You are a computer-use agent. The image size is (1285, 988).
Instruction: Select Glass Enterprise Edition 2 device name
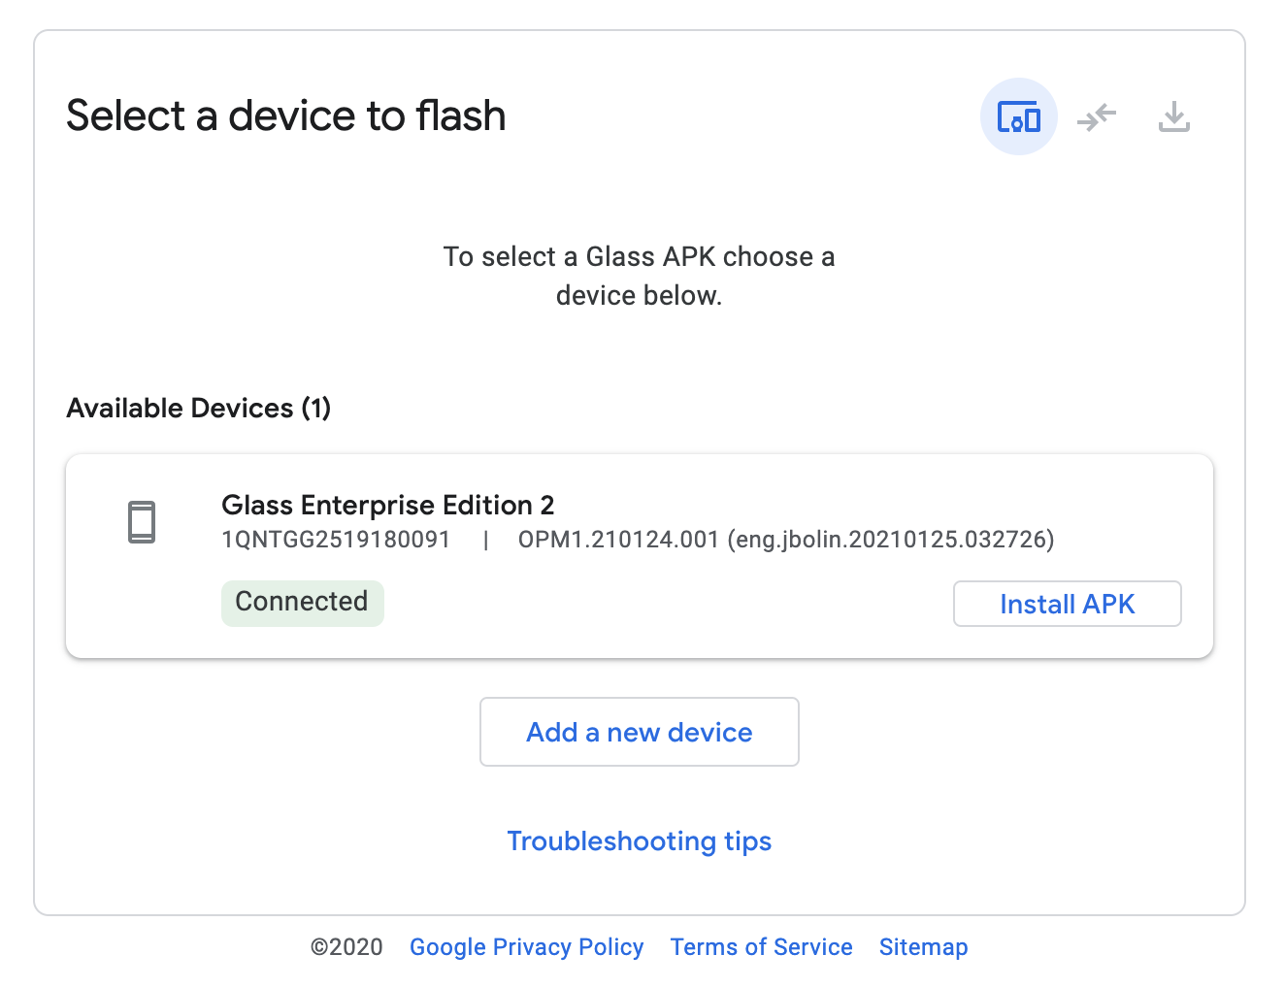[387, 505]
